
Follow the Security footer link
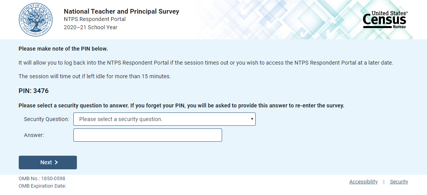point(399,182)
